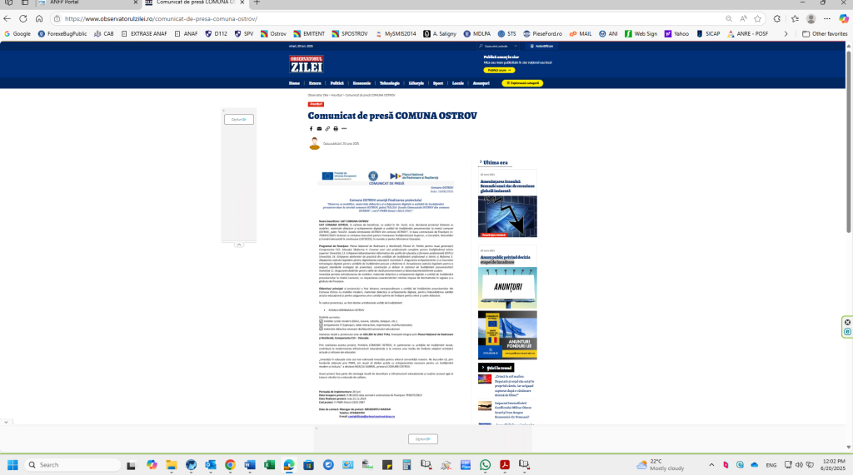Open Ultima ora section heading
The height and width of the screenshot is (475, 853).
click(495, 162)
